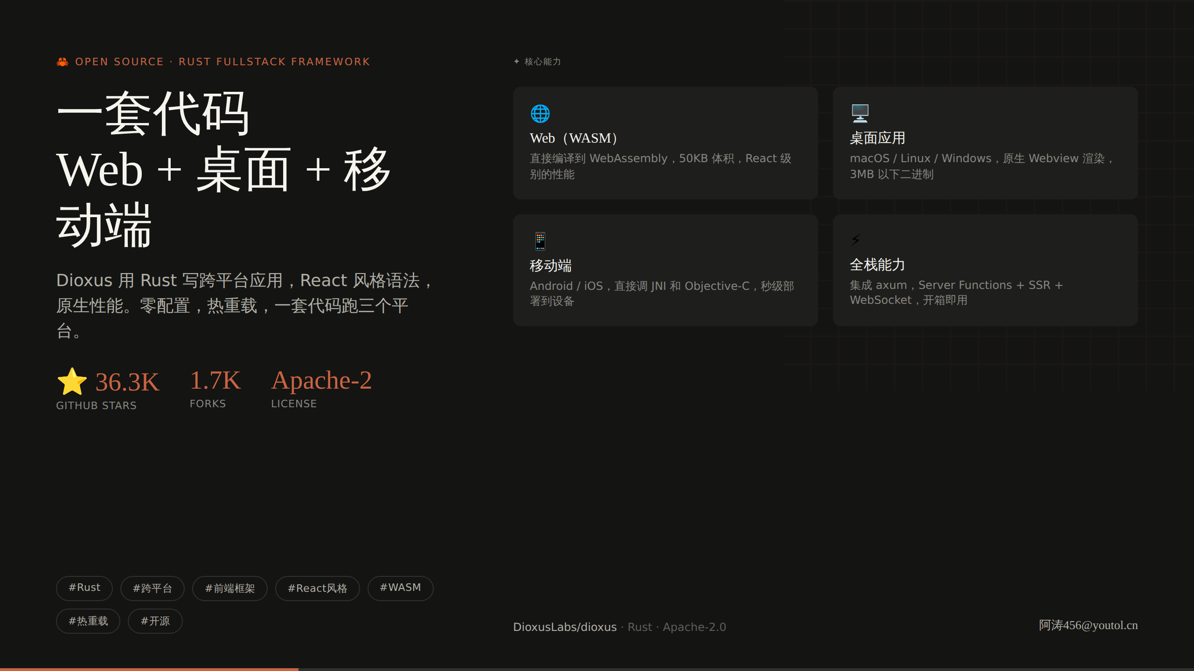Click the desktop monitor icon on 桌面应用 card

tap(860, 113)
